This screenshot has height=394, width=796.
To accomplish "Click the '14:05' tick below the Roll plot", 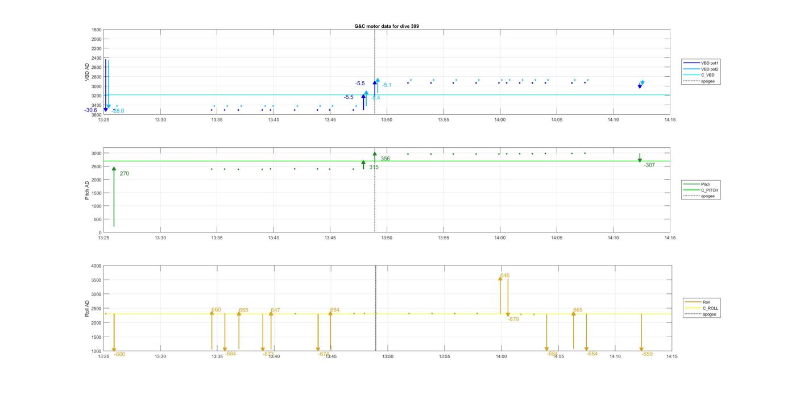I will (x=558, y=356).
